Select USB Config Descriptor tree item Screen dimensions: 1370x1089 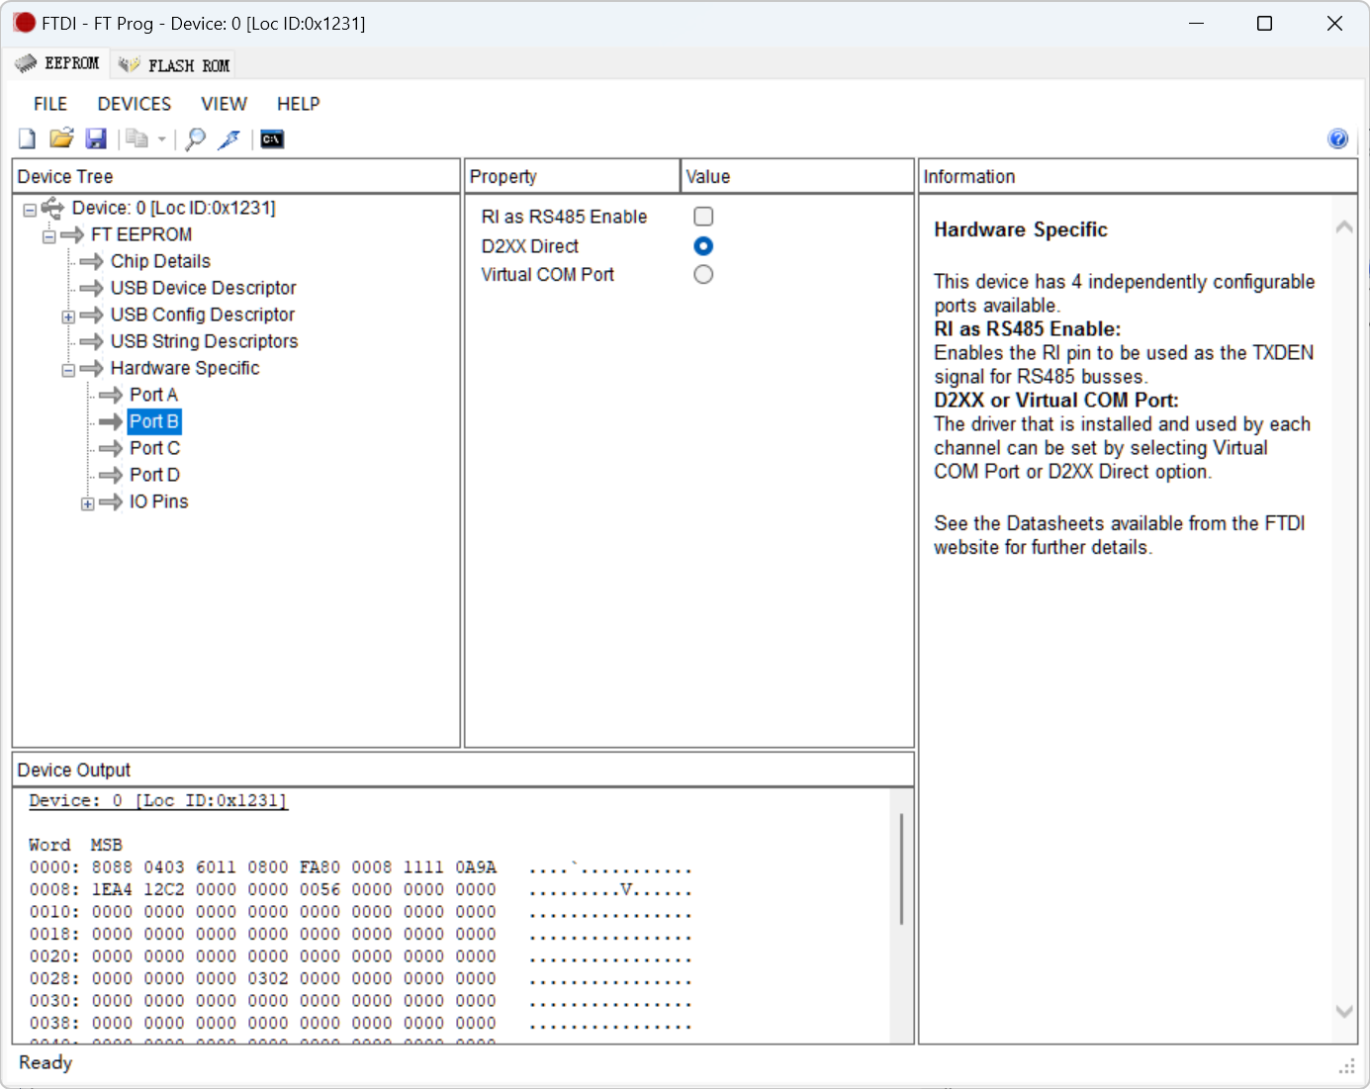pyautogui.click(x=202, y=315)
